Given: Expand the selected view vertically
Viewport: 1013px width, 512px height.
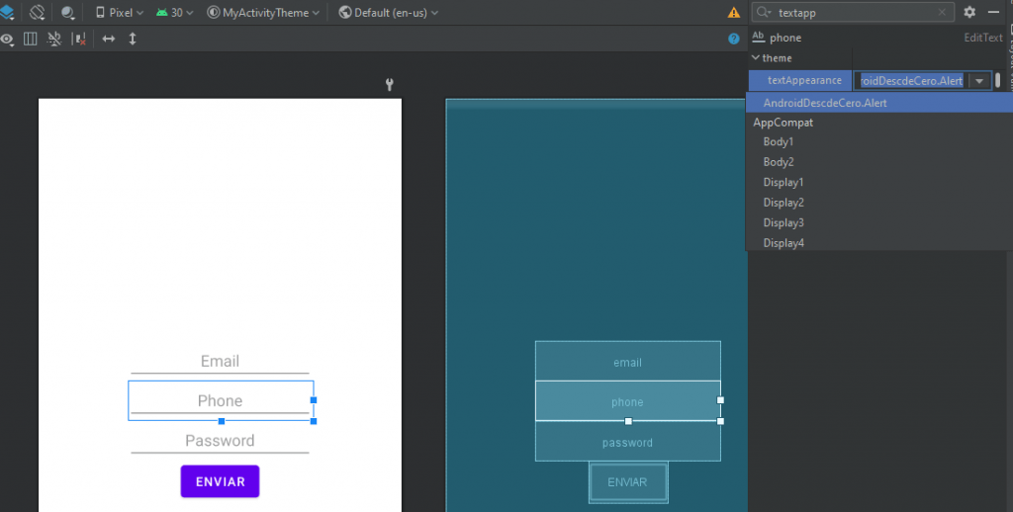Looking at the screenshot, I should point(133,39).
